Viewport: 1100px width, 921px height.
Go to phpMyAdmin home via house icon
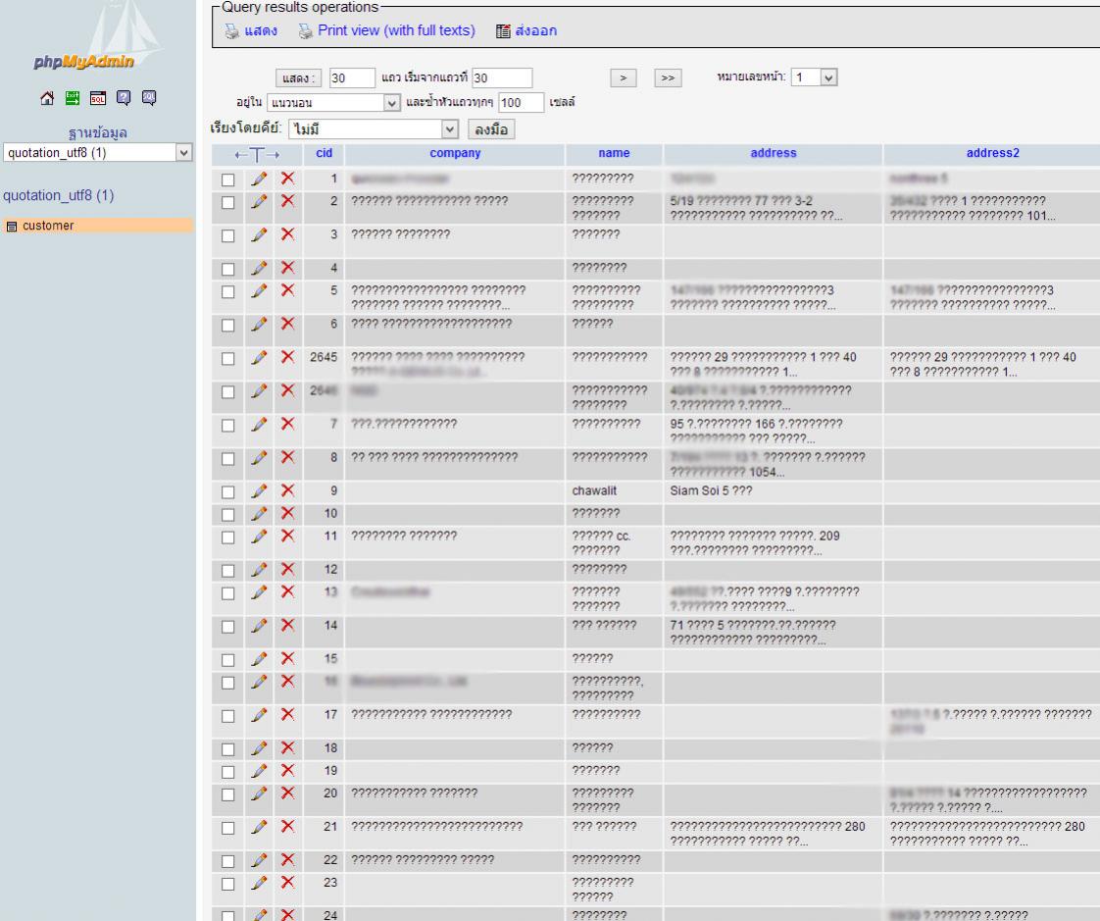47,98
